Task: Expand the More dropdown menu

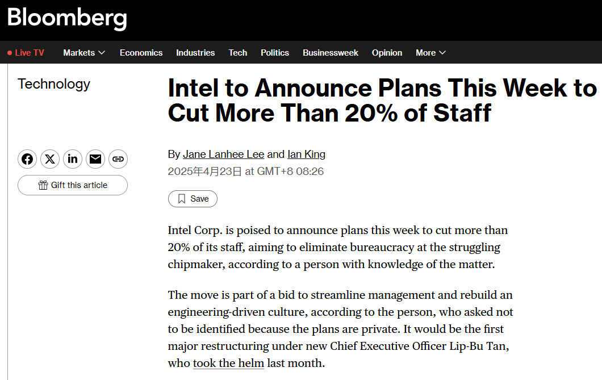Action: click(430, 53)
